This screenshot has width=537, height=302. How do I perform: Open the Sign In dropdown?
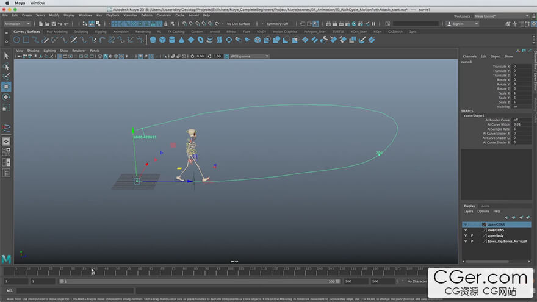463,24
